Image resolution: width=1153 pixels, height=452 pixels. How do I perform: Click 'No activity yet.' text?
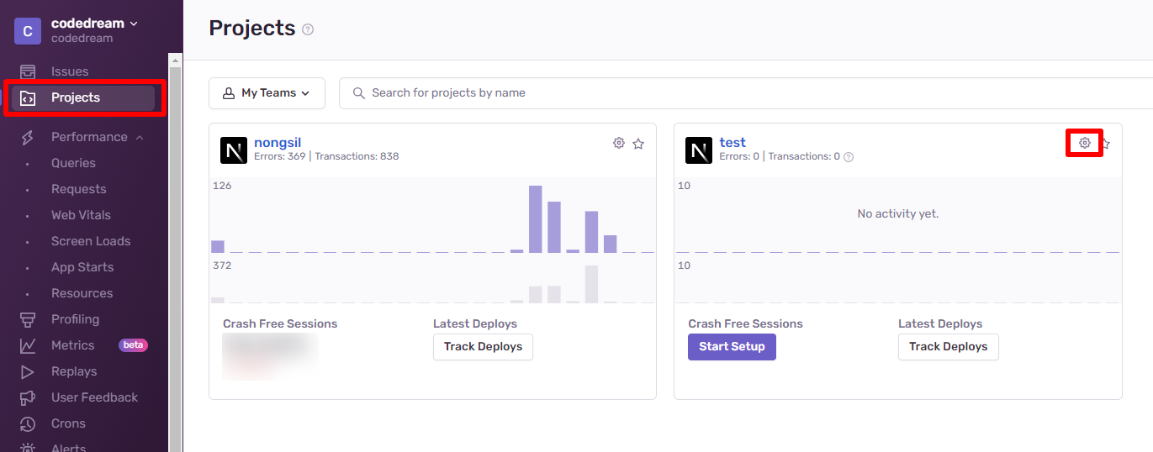[x=897, y=214]
